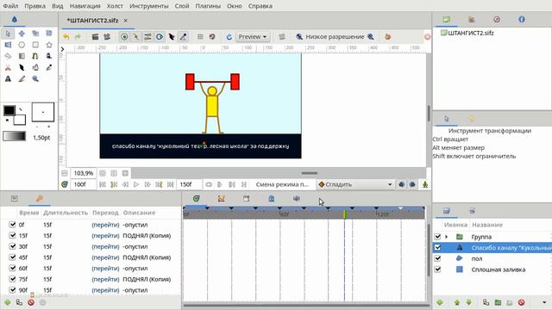Image resolution: width=552 pixels, height=310 pixels.
Task: Click the end time 150f field
Action: click(x=189, y=184)
